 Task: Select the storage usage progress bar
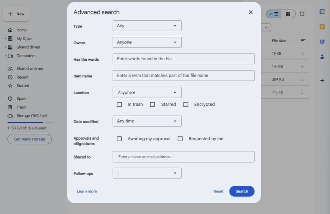[31, 123]
